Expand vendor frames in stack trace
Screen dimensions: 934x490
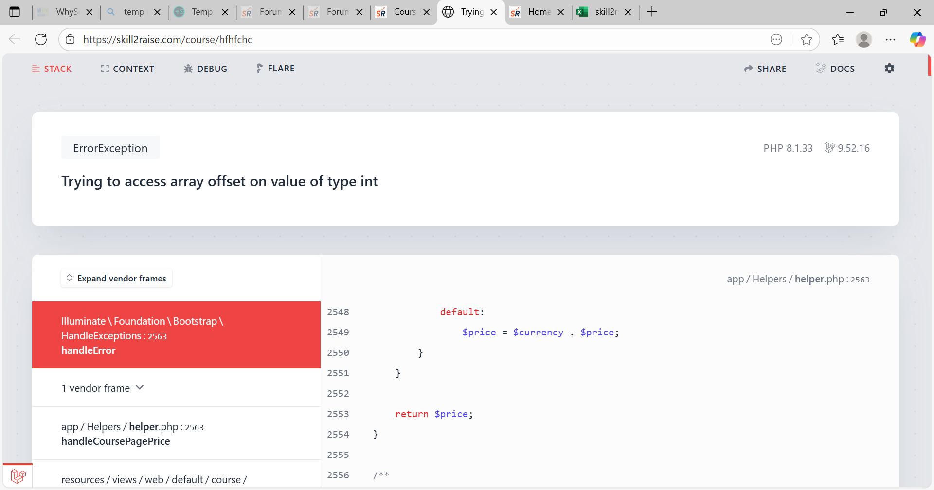tap(117, 278)
